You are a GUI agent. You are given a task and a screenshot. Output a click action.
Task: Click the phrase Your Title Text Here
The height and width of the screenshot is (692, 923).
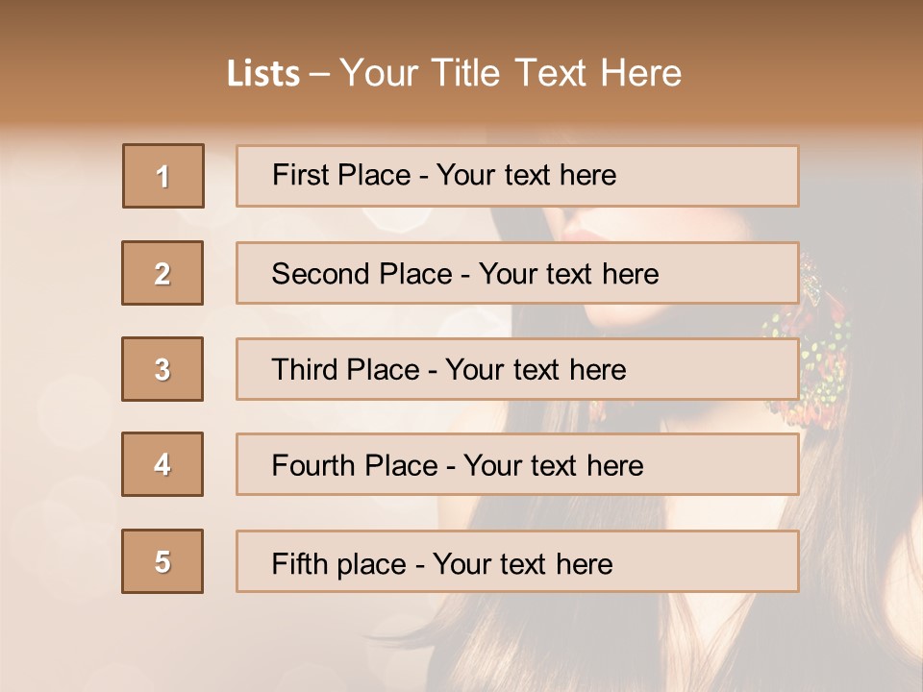point(511,73)
